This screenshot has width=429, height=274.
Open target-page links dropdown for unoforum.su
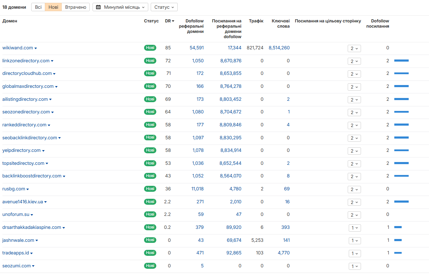[x=354, y=215]
